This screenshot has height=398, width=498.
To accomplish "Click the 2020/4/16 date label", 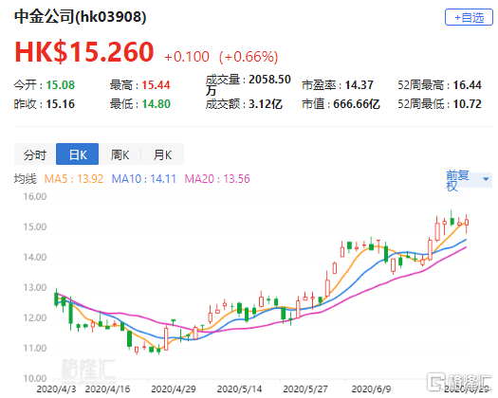I will point(108,389).
